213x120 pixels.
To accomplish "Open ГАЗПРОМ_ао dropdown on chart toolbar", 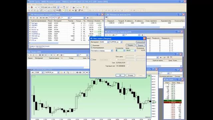I will [x=58, y=73].
